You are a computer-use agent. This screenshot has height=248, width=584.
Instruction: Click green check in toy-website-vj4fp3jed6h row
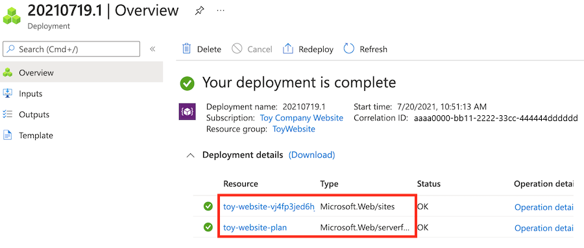coord(208,206)
